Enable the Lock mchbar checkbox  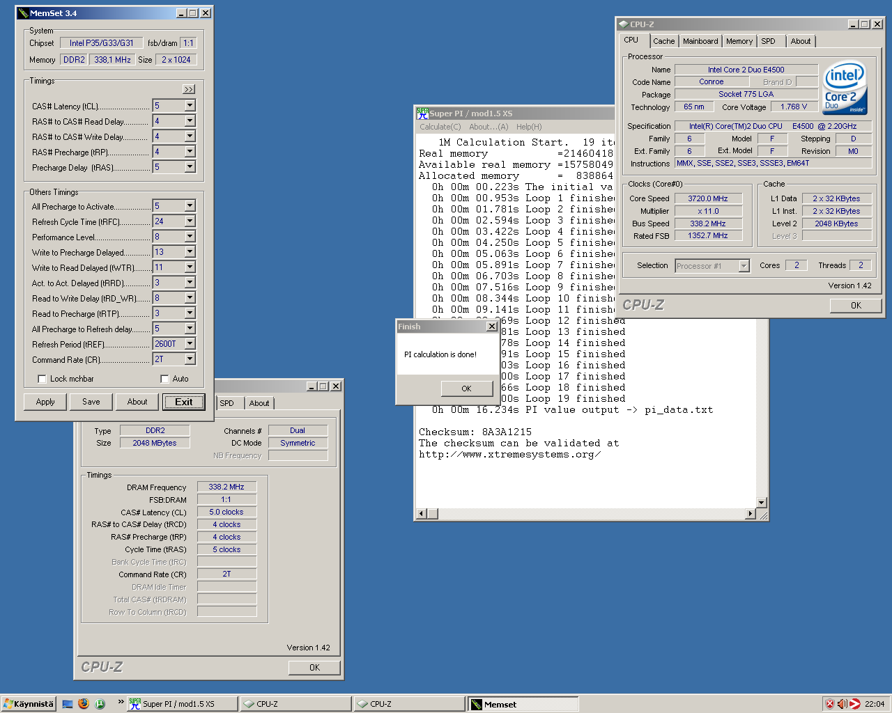point(43,379)
